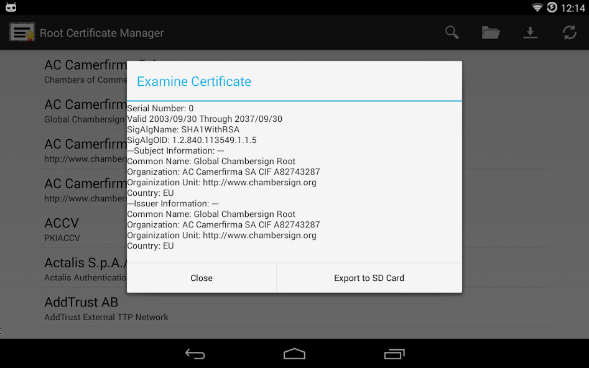Close the Examine Certificate dialog
This screenshot has width=589, height=368.
pos(202,278)
